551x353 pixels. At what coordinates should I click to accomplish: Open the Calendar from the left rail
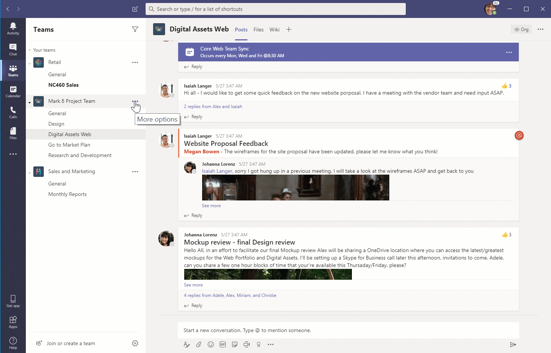pos(13,91)
